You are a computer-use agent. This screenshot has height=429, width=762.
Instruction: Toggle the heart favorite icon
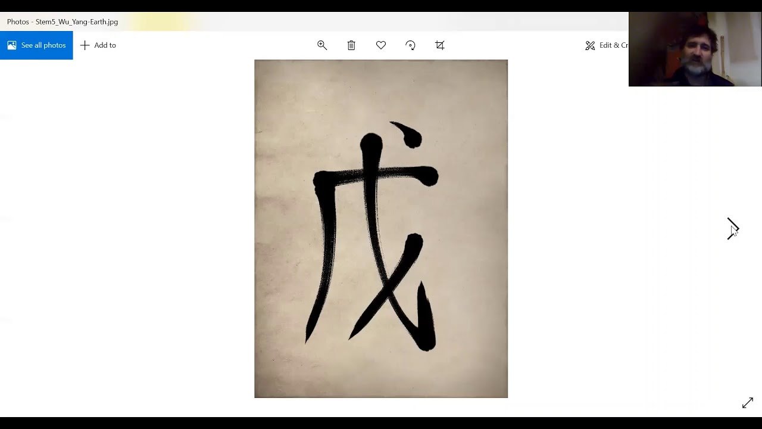(381, 45)
